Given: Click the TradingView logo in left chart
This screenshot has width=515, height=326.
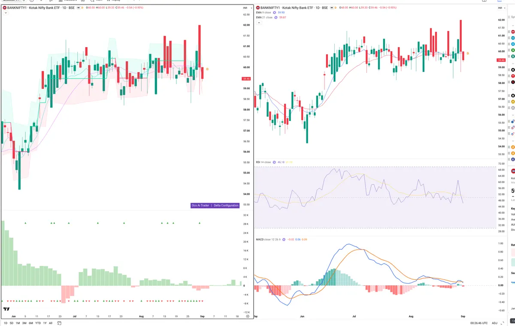Looking at the screenshot, I should [x=6, y=309].
